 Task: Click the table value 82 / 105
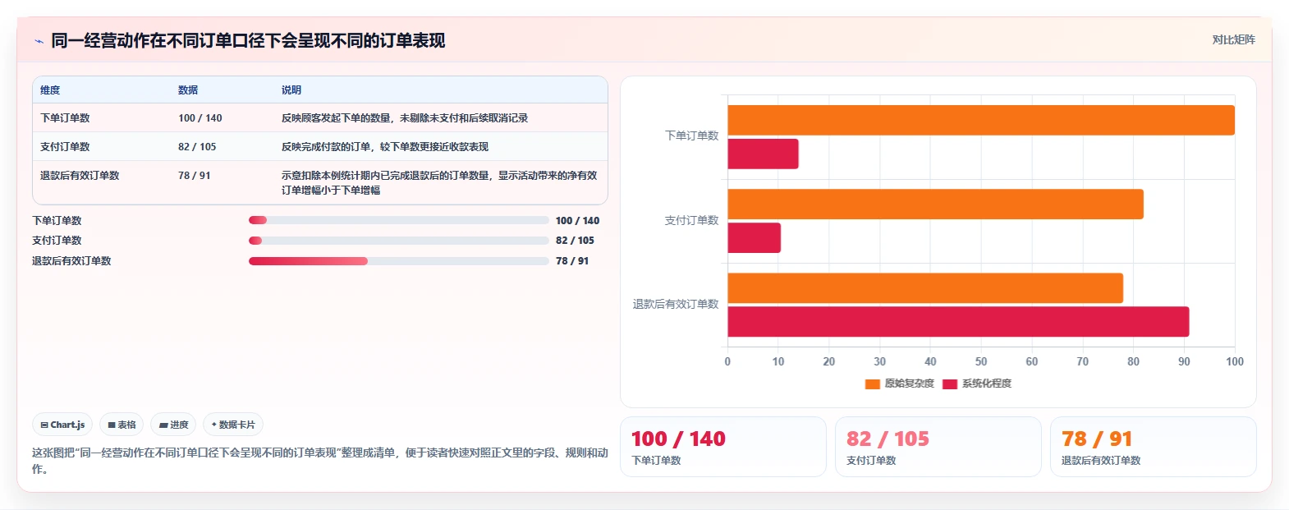(197, 147)
